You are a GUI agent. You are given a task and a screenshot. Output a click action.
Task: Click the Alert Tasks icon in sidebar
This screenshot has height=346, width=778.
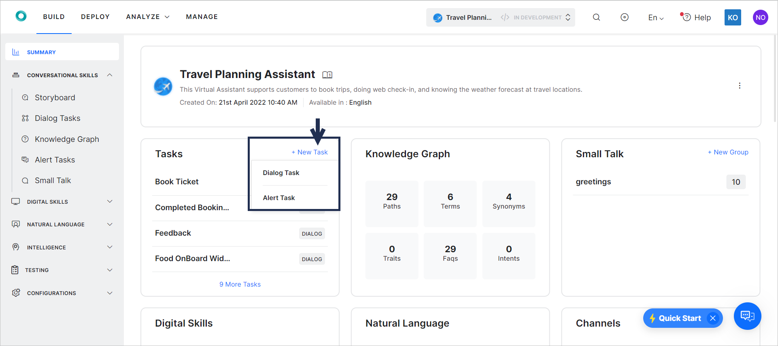click(x=25, y=160)
